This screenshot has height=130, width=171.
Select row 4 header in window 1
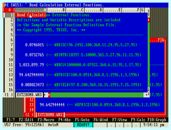coord(10,30)
